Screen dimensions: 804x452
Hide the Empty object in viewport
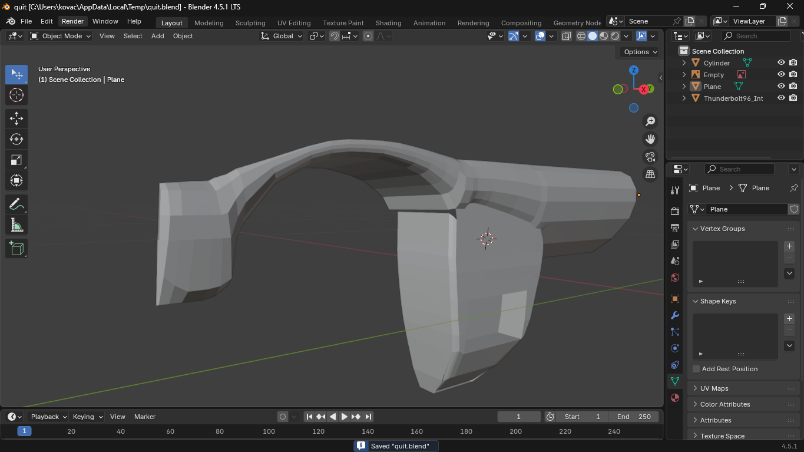[x=781, y=74]
